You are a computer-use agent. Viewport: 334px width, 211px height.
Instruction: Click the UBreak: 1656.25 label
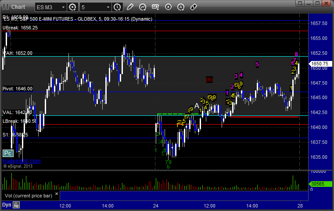[20, 28]
